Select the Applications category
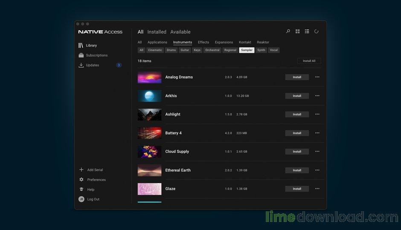This screenshot has height=230, width=401. click(157, 42)
